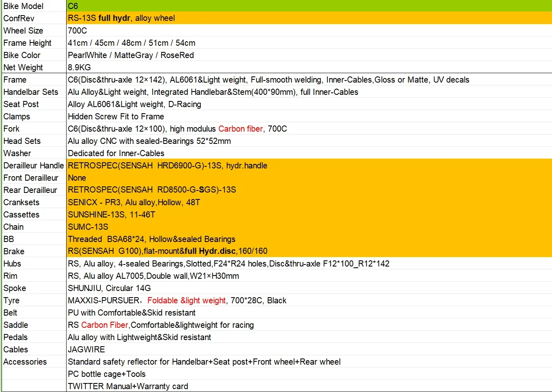The image size is (552, 392).
Task: Click the green 'C6' model cell
Action: point(309,6)
